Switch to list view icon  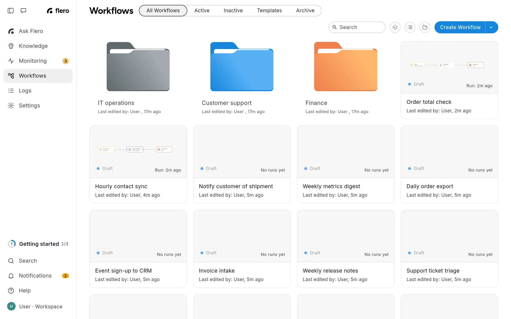pos(410,27)
